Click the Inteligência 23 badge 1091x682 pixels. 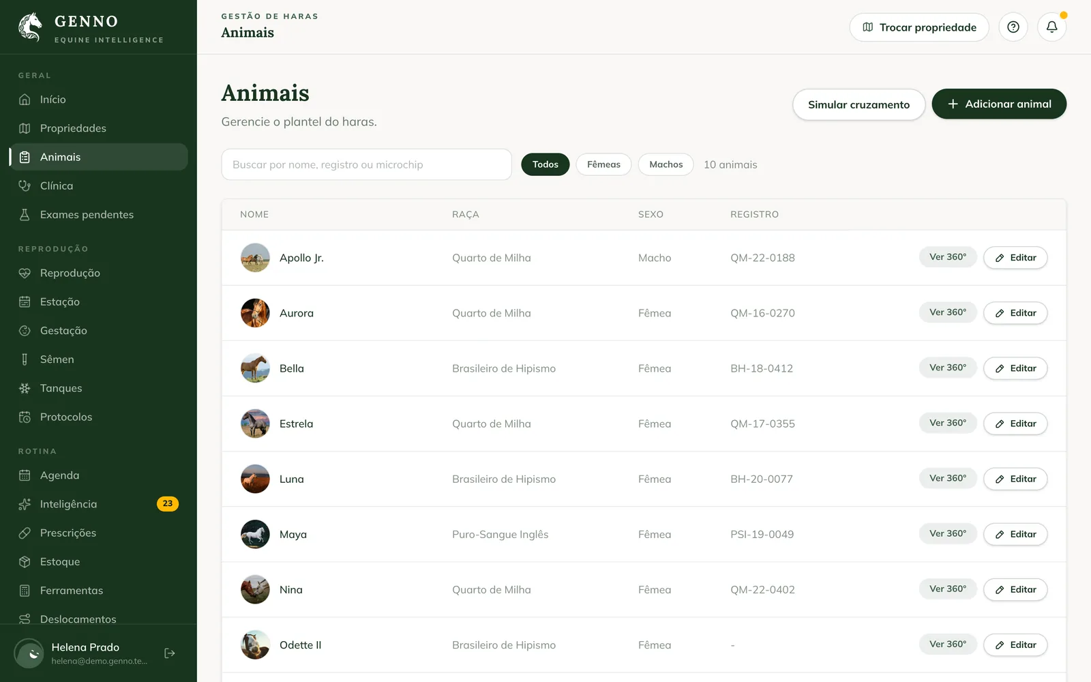click(168, 504)
